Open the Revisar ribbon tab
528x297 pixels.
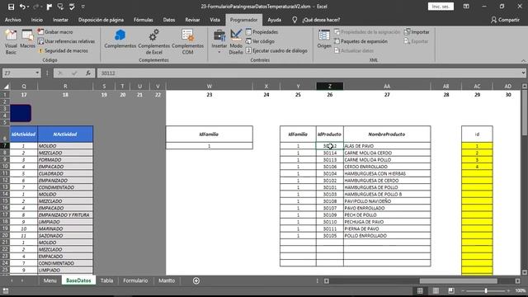[x=192, y=20]
